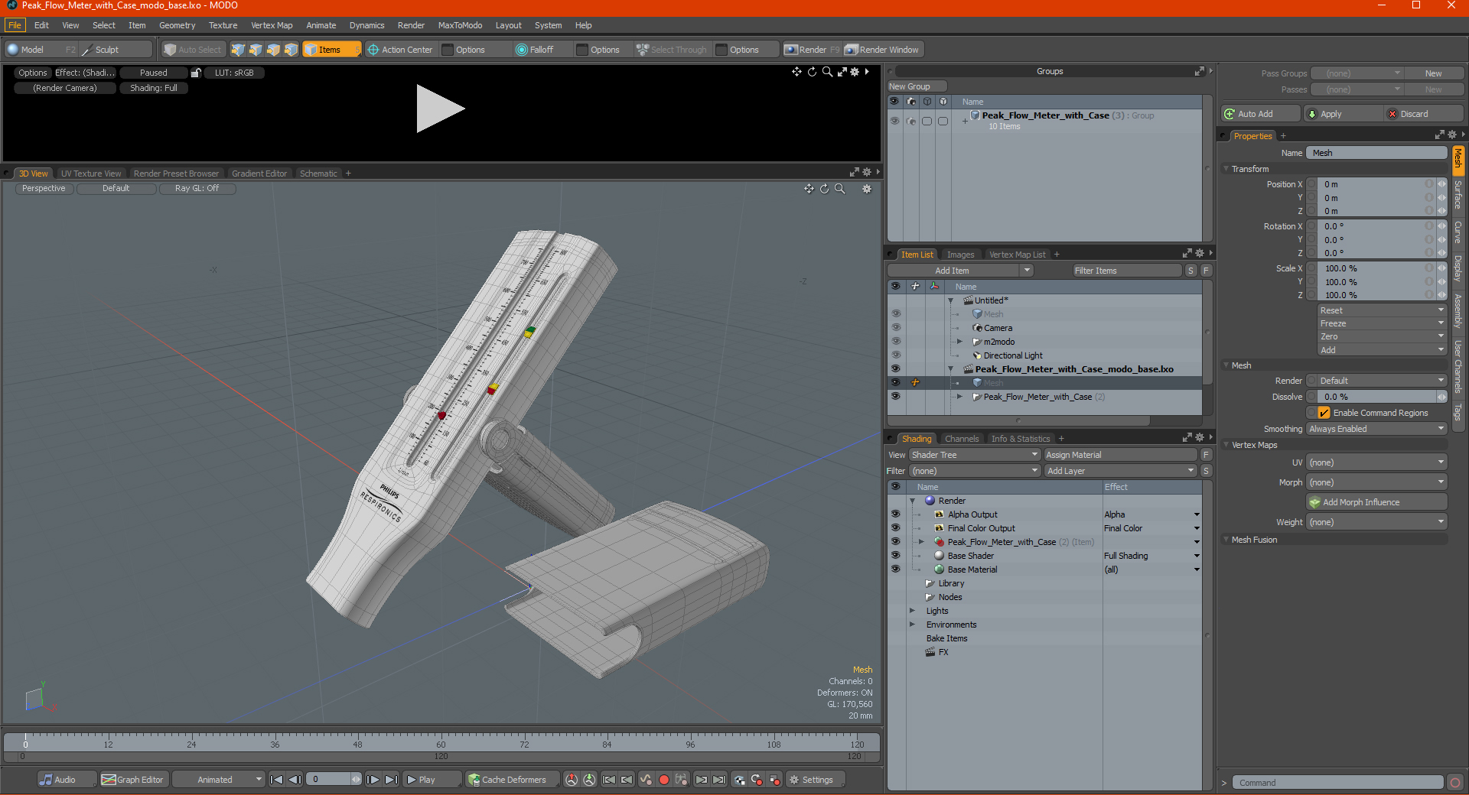Image resolution: width=1469 pixels, height=795 pixels.
Task: Open the Shader Tree view dropdown
Action: 974,455
